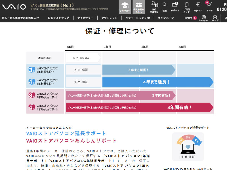Click the 長期保証 laptop illustration
This screenshot has width=227, height=170.
(x=188, y=147)
